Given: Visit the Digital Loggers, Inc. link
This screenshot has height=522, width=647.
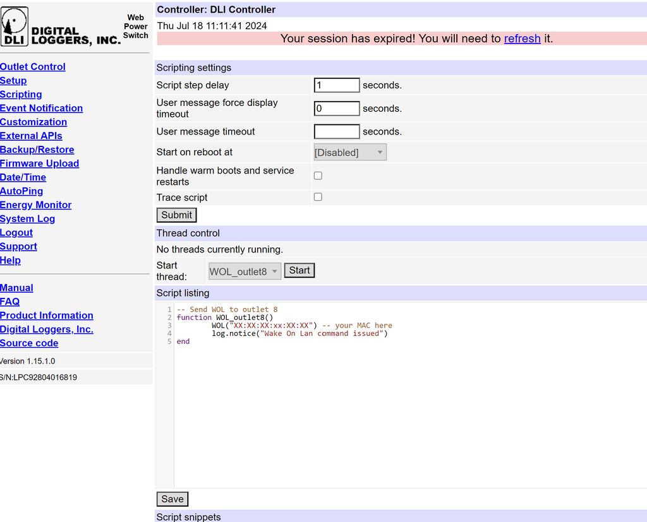Looking at the screenshot, I should (x=47, y=329).
